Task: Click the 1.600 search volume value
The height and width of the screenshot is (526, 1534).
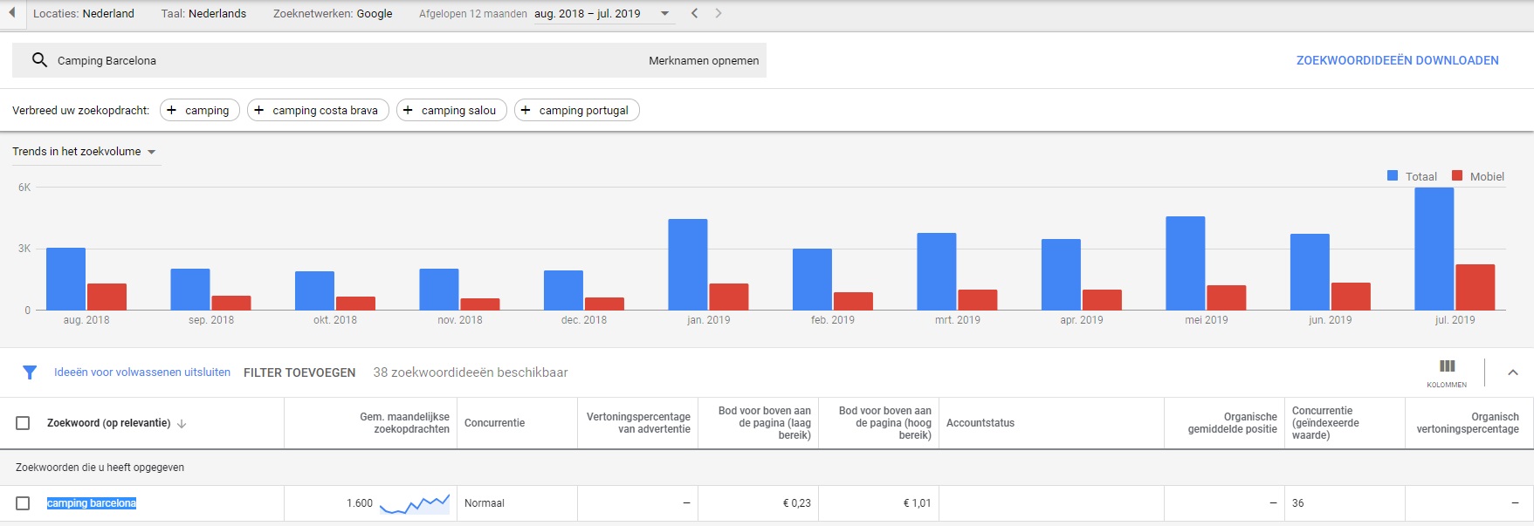Action: pyautogui.click(x=360, y=503)
